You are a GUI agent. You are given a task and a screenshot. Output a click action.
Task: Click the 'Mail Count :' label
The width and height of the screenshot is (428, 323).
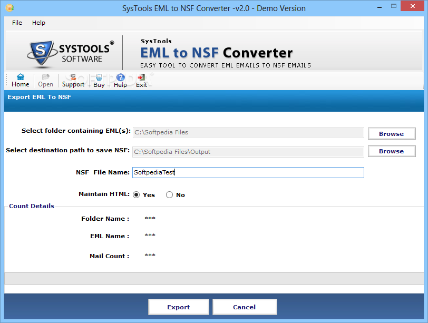tap(109, 256)
